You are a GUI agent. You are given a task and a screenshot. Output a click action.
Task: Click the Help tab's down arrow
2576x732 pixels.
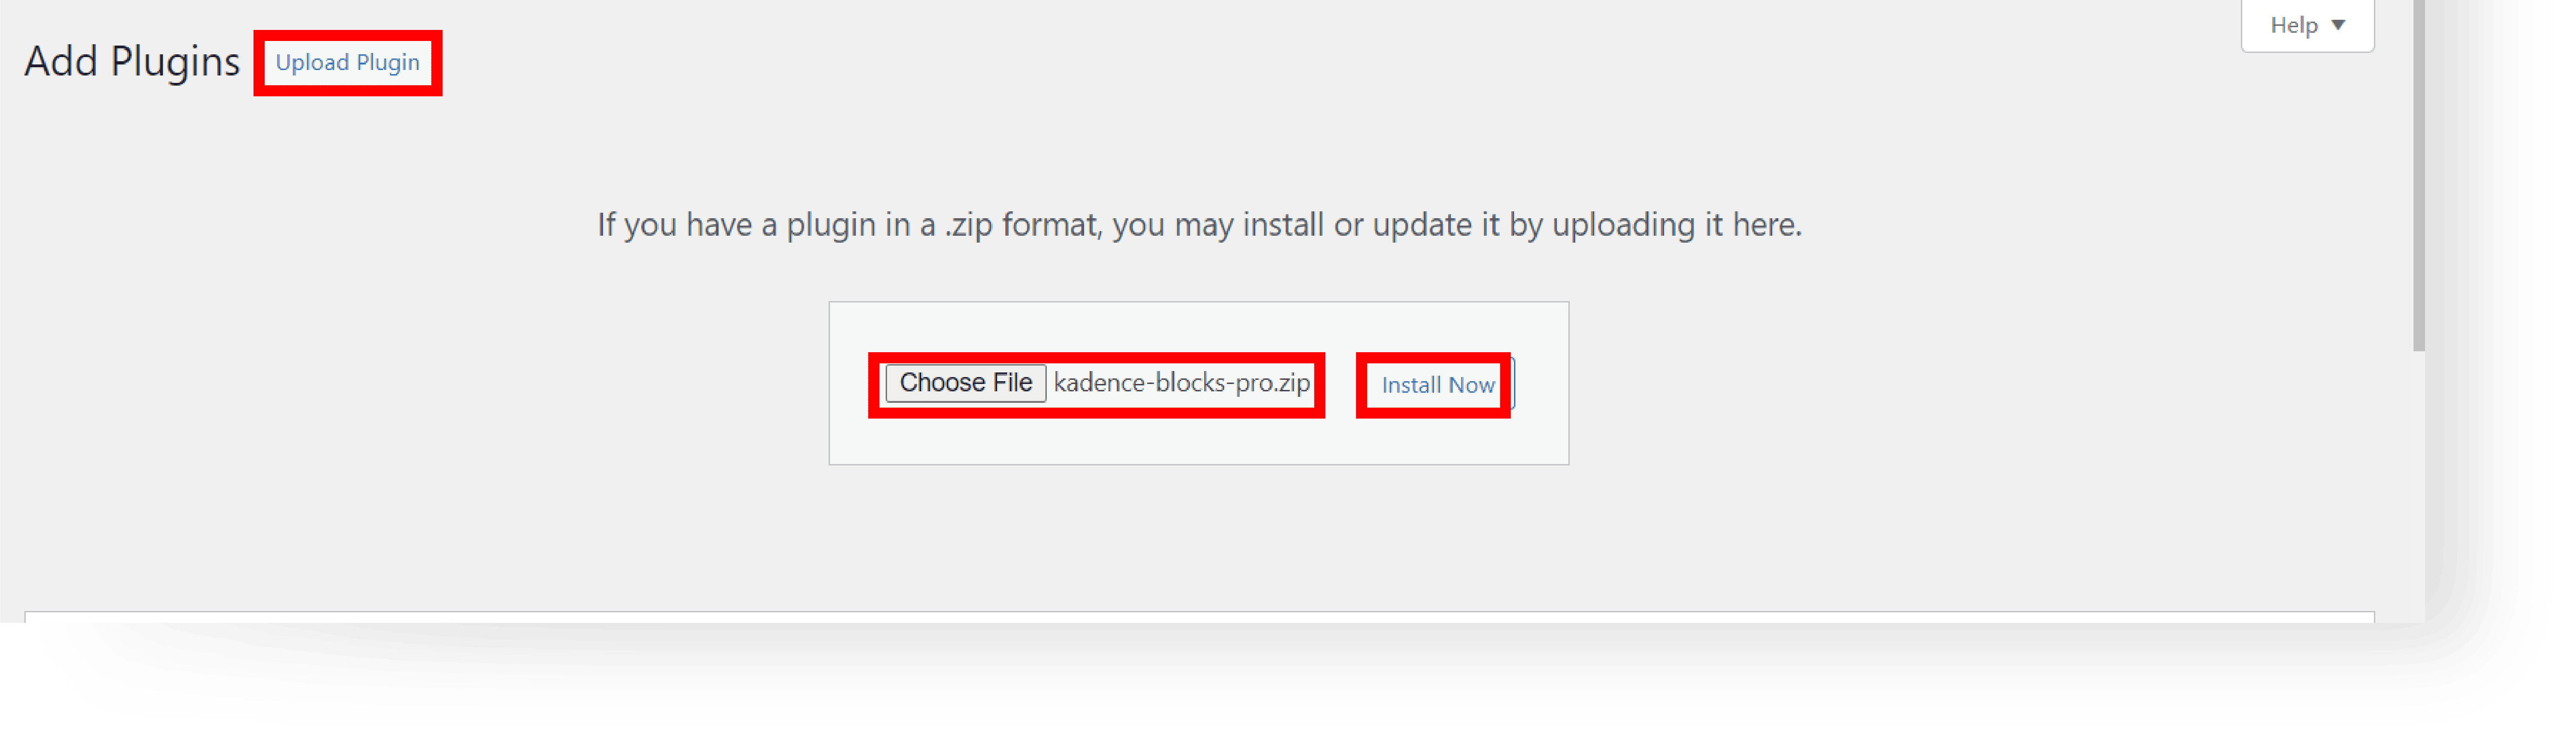(x=2338, y=25)
